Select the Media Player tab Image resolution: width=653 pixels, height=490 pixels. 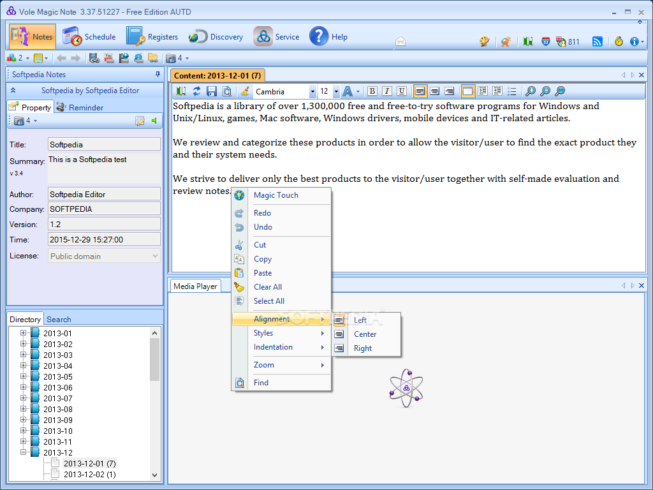(x=195, y=286)
